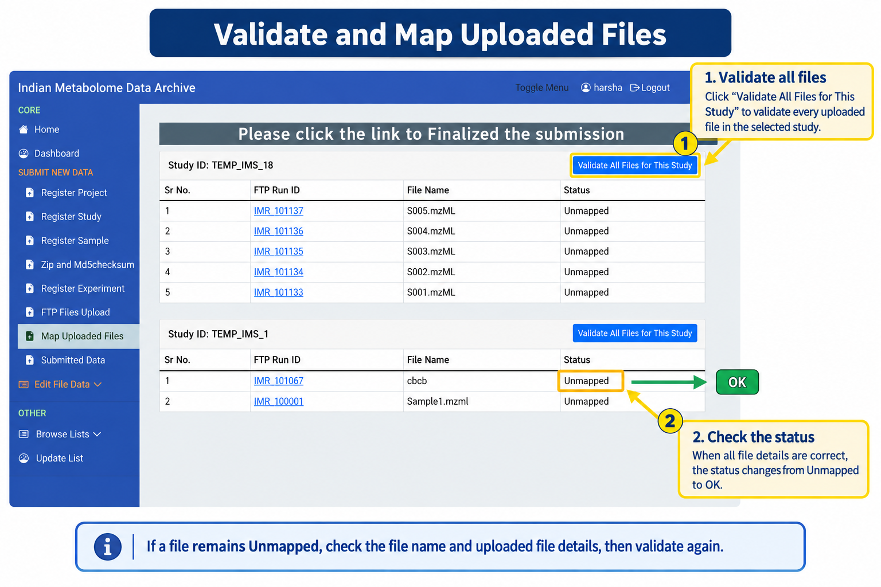Open the Register Project menu item
This screenshot has width=881, height=587.
74,193
